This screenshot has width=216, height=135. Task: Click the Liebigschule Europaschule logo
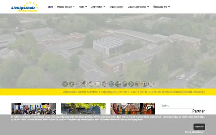click(x=25, y=7)
